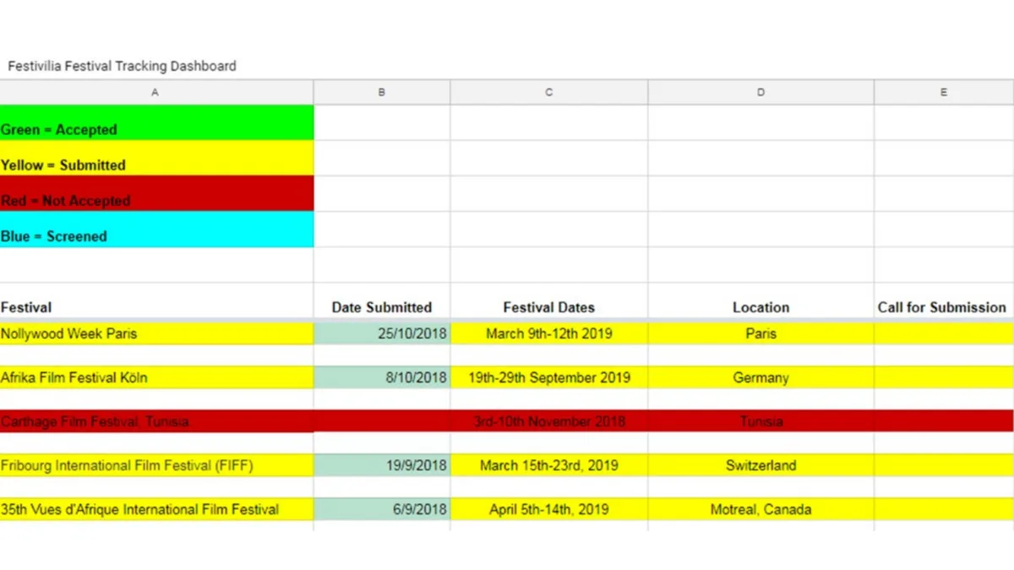Select column A header
This screenshot has width=1014, height=570.
point(156,93)
